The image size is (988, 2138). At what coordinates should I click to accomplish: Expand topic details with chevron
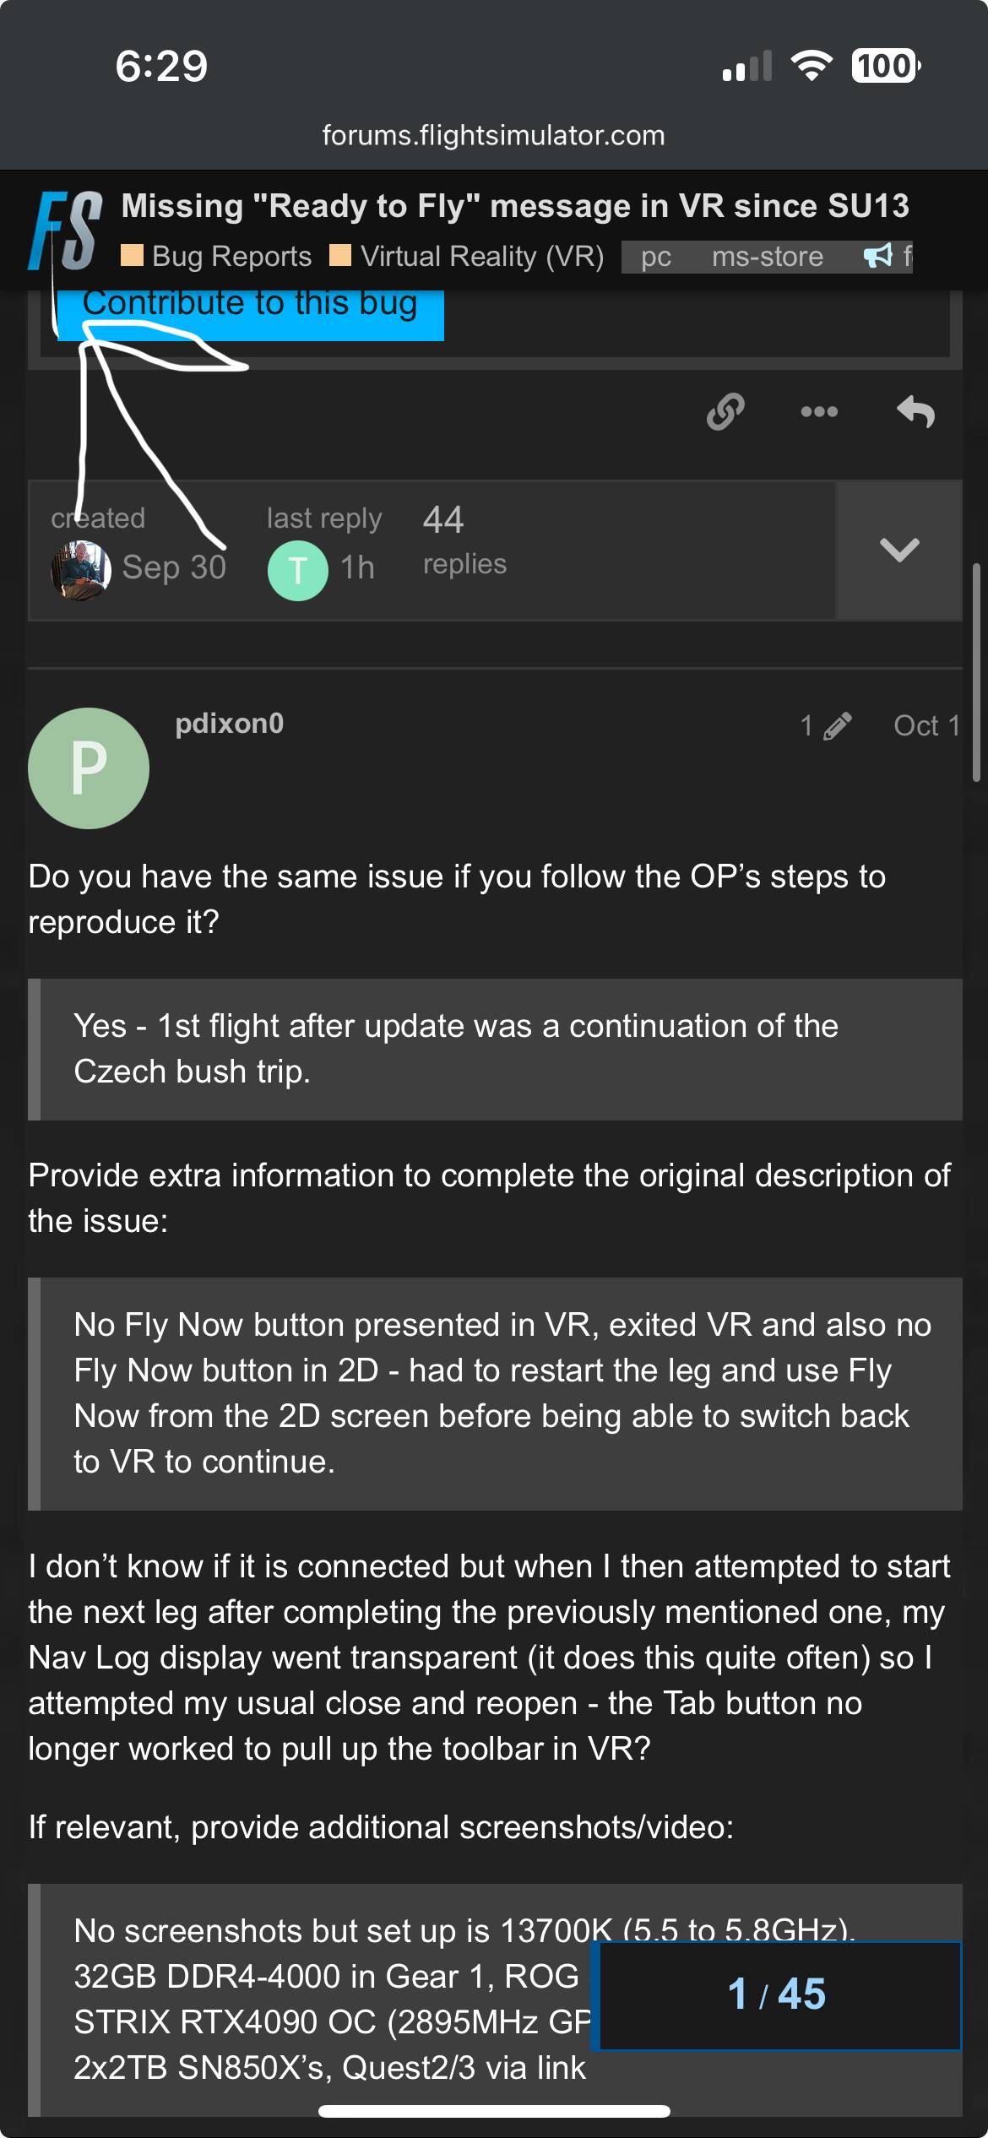[x=898, y=550]
